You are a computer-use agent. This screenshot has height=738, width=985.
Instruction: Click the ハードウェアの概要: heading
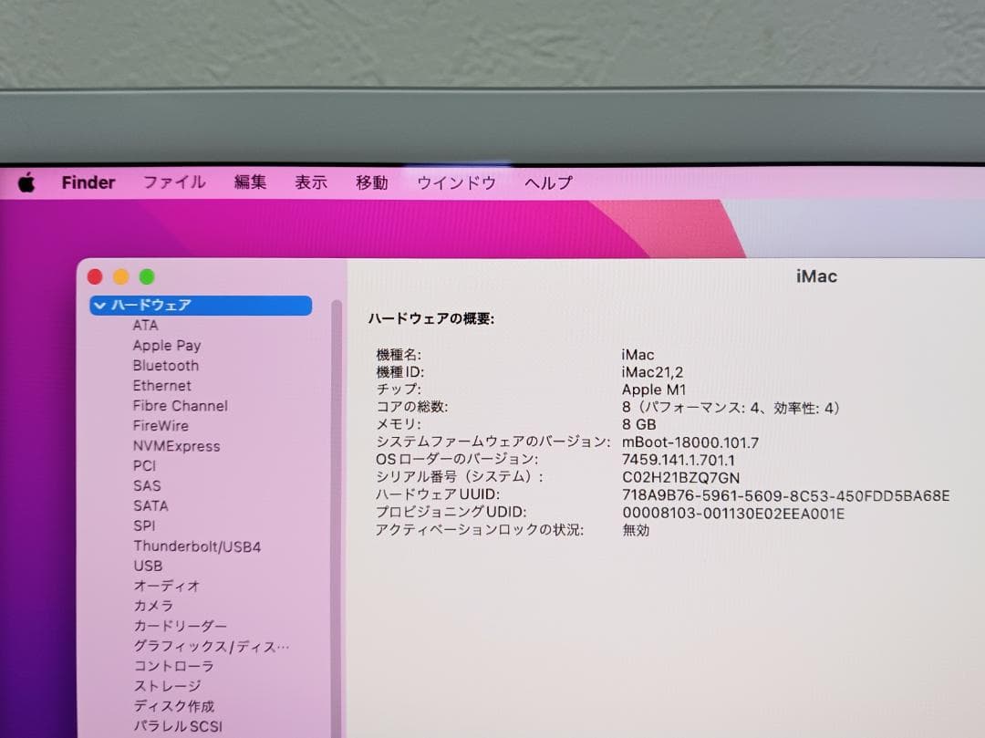(x=430, y=319)
